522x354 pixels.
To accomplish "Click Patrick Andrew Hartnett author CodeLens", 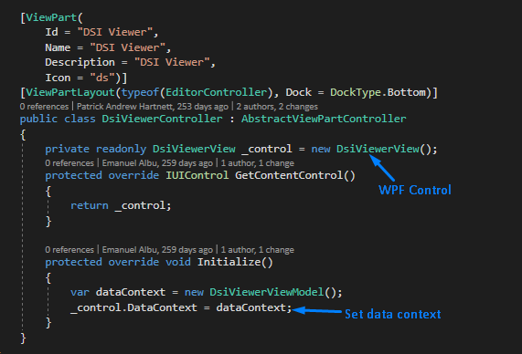I will coord(153,107).
